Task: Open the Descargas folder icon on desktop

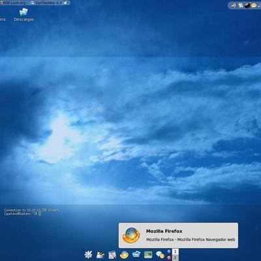Action: [23, 15]
